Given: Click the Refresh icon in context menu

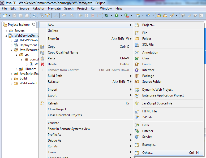Looking at the screenshot, I should click(42, 103).
